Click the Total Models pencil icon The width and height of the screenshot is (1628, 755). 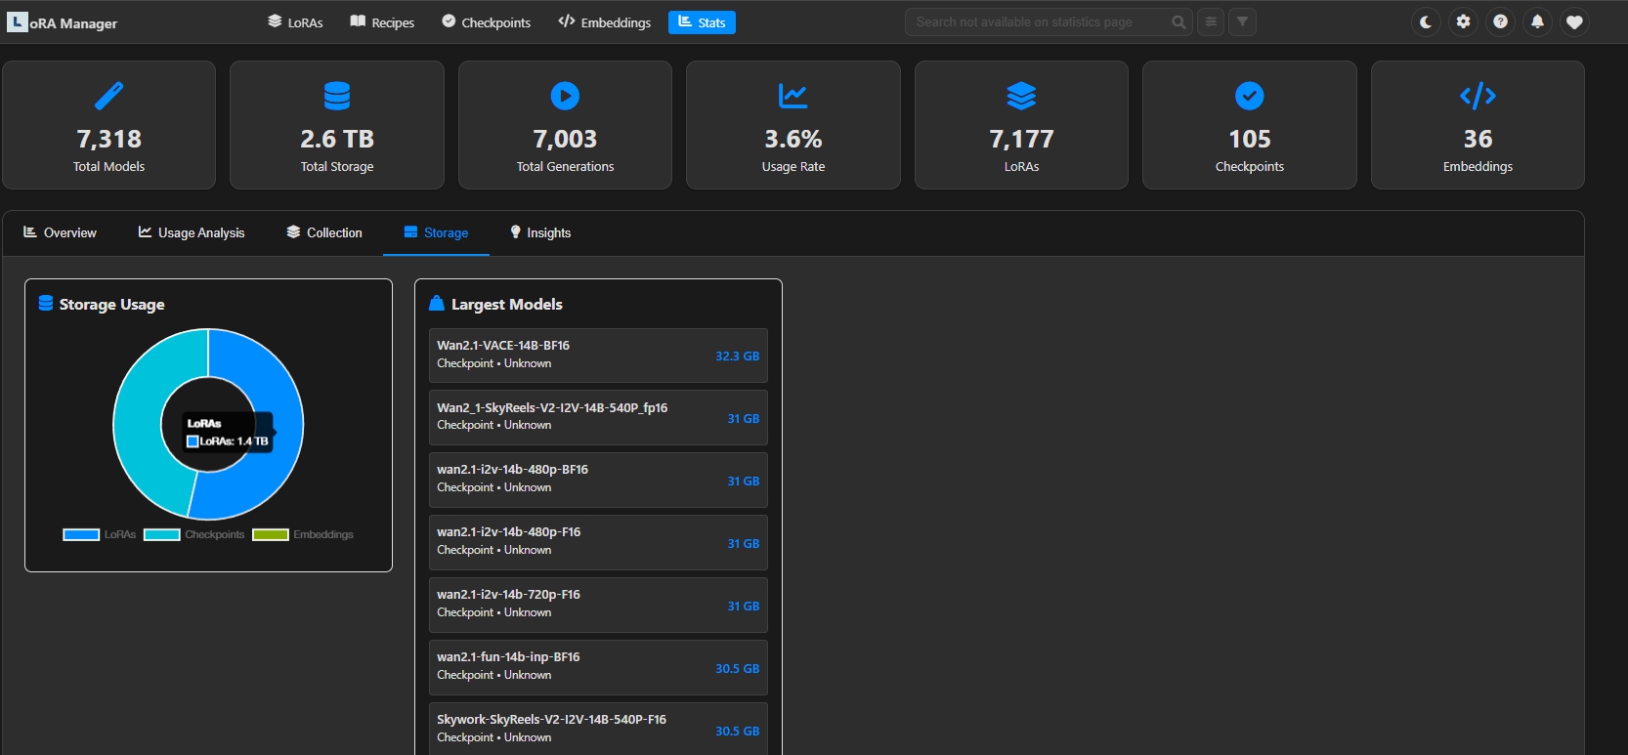coord(108,96)
